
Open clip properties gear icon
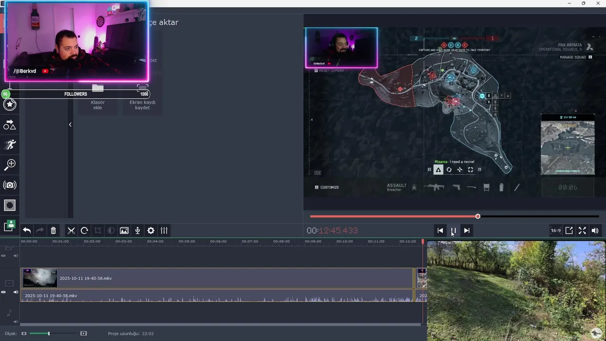click(x=151, y=231)
